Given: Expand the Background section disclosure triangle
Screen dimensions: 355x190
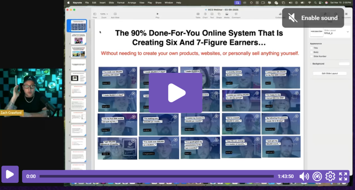Looking at the screenshot, I should click(311, 64).
